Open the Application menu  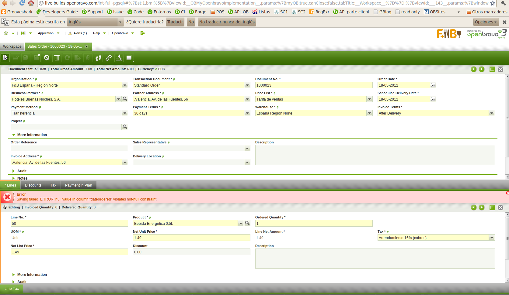(x=46, y=33)
